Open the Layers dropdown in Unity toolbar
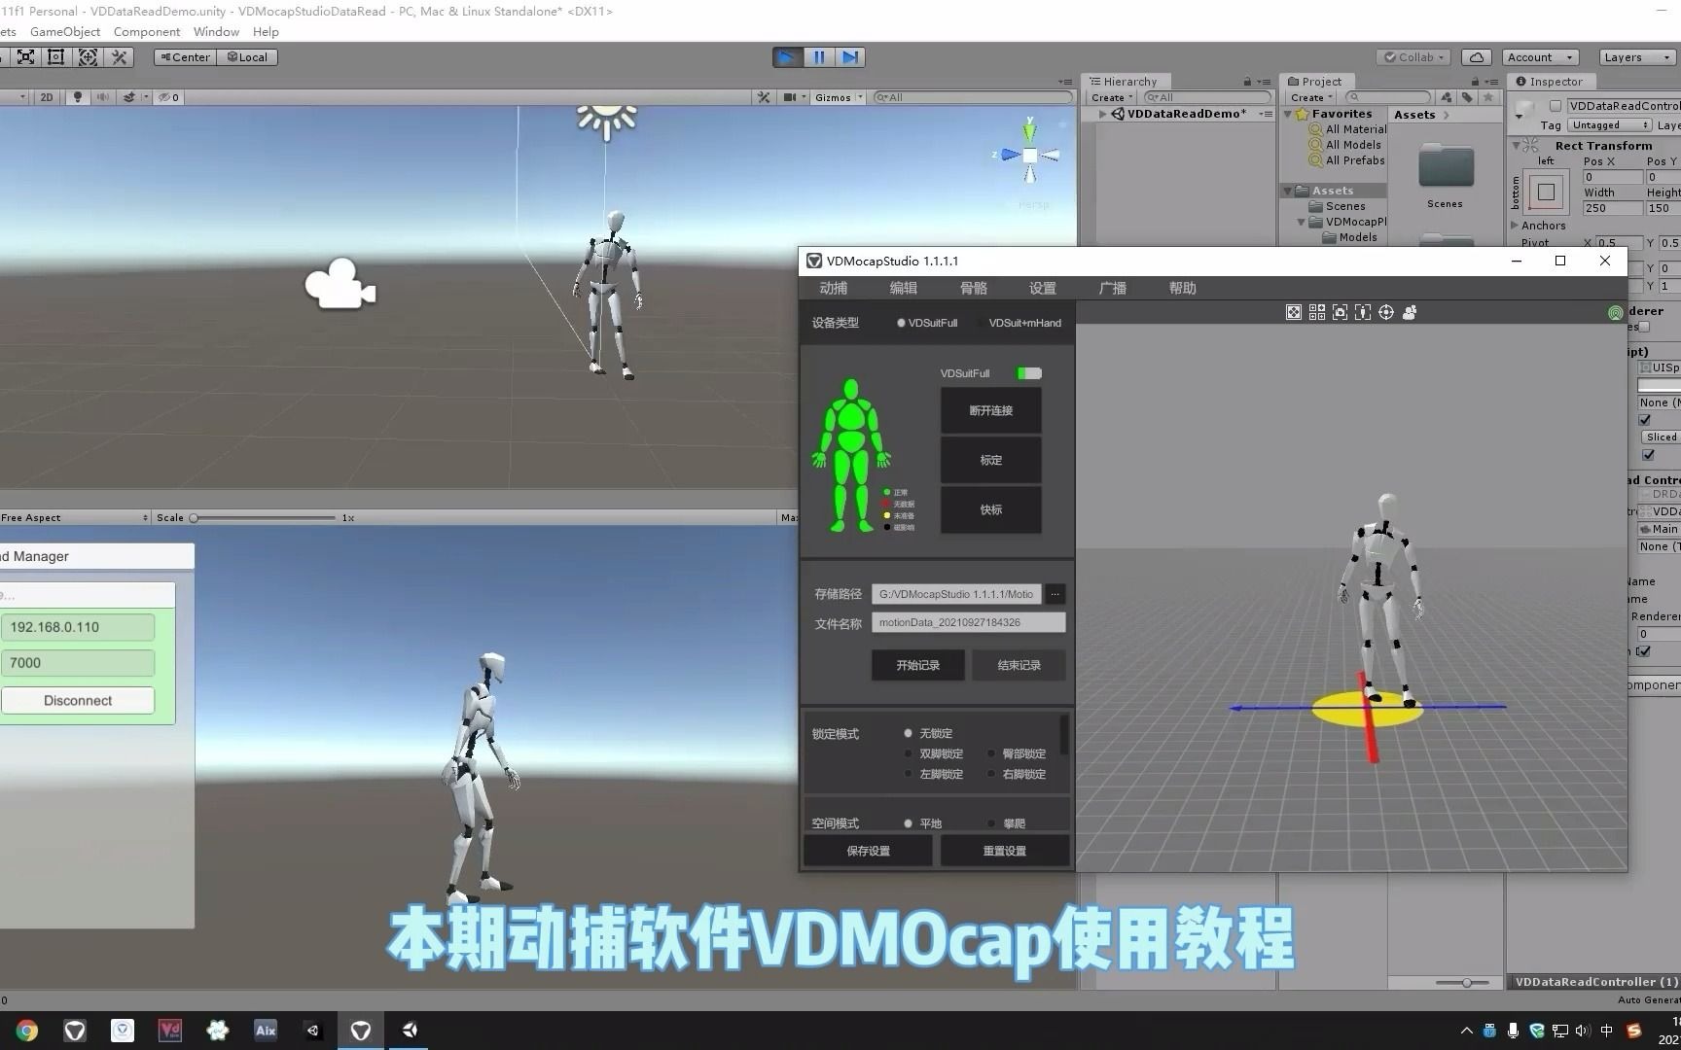Viewport: 1681px width, 1050px height. tap(1635, 56)
